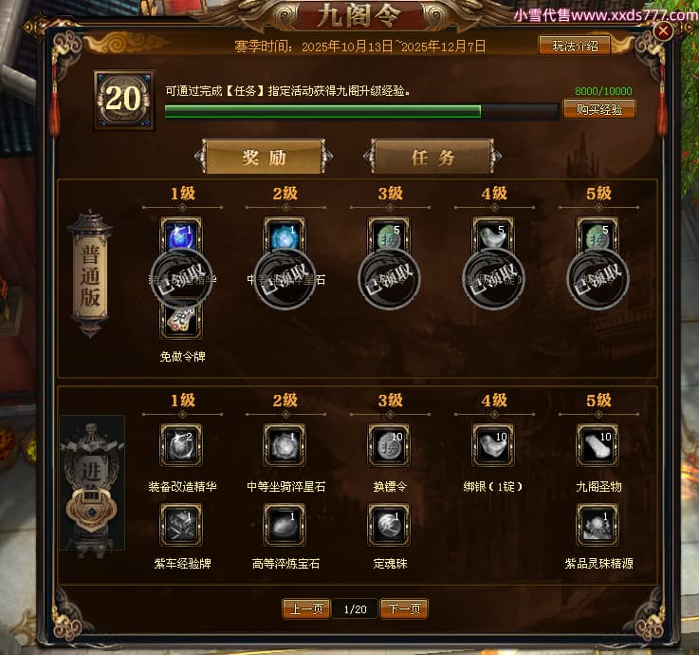This screenshot has height=655, width=699.
Task: Click the 紫车经验牌 reward icon
Action: coord(181,525)
